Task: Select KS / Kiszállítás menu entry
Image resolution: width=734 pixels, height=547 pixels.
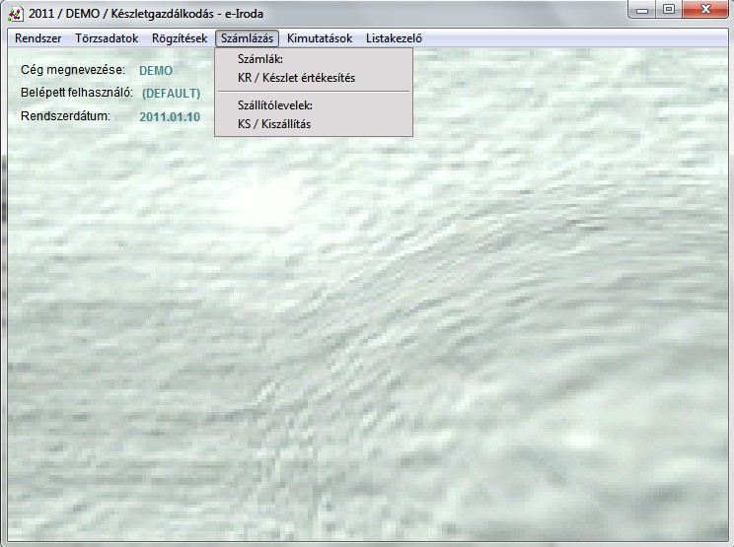Action: (274, 124)
